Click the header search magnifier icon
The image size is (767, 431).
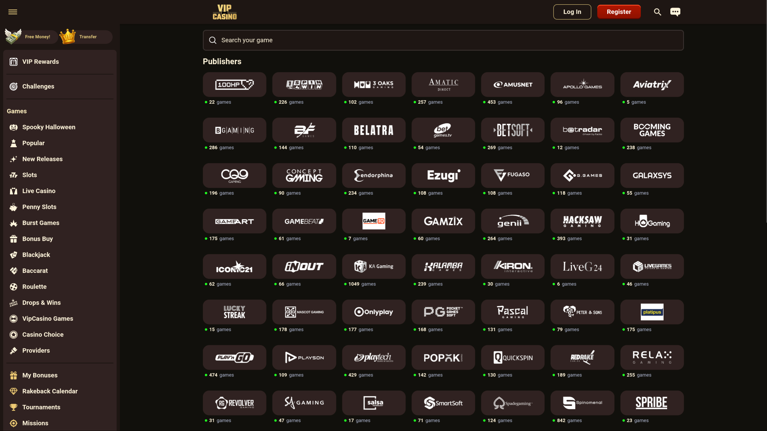(658, 12)
